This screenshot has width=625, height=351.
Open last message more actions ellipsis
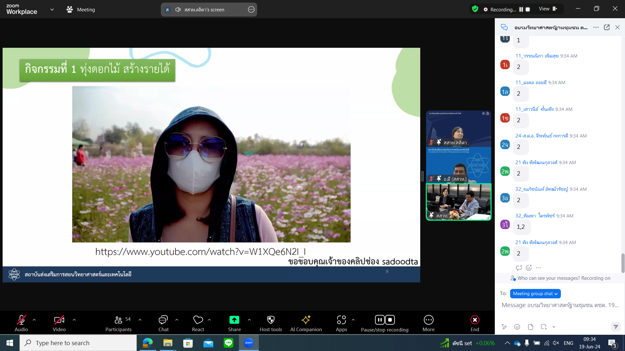tap(538, 268)
